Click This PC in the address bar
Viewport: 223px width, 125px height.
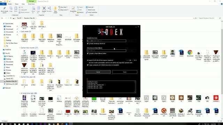tap(19, 18)
